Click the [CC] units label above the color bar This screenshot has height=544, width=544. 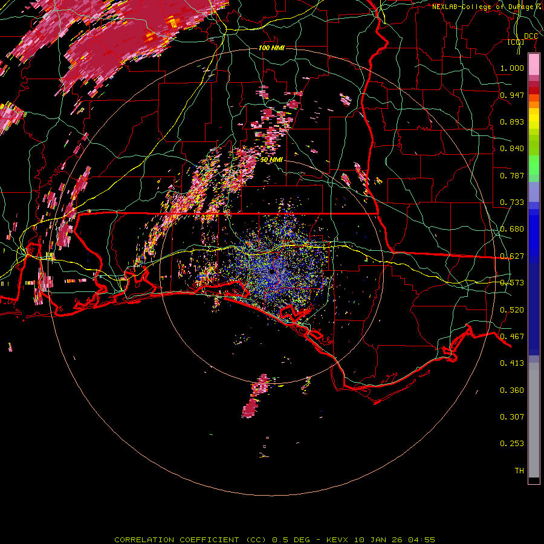coord(516,42)
